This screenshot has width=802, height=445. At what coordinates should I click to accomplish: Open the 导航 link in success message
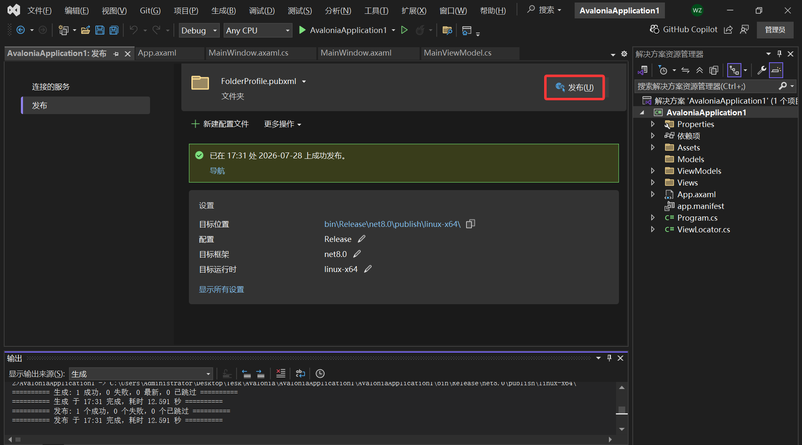(x=217, y=171)
